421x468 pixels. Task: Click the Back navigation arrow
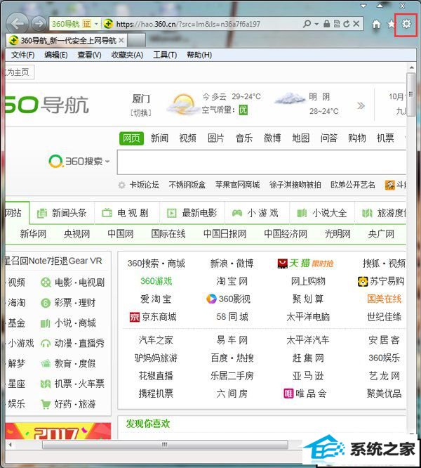(18, 24)
